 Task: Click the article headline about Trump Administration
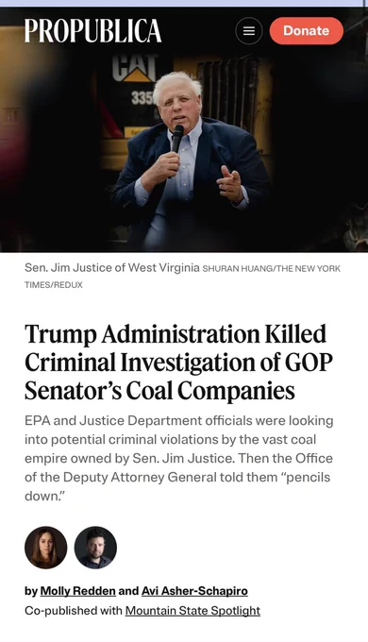point(178,363)
